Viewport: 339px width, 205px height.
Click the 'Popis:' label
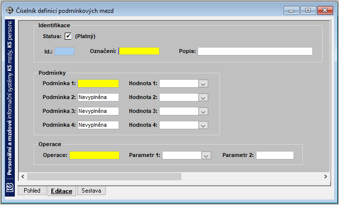[187, 51]
